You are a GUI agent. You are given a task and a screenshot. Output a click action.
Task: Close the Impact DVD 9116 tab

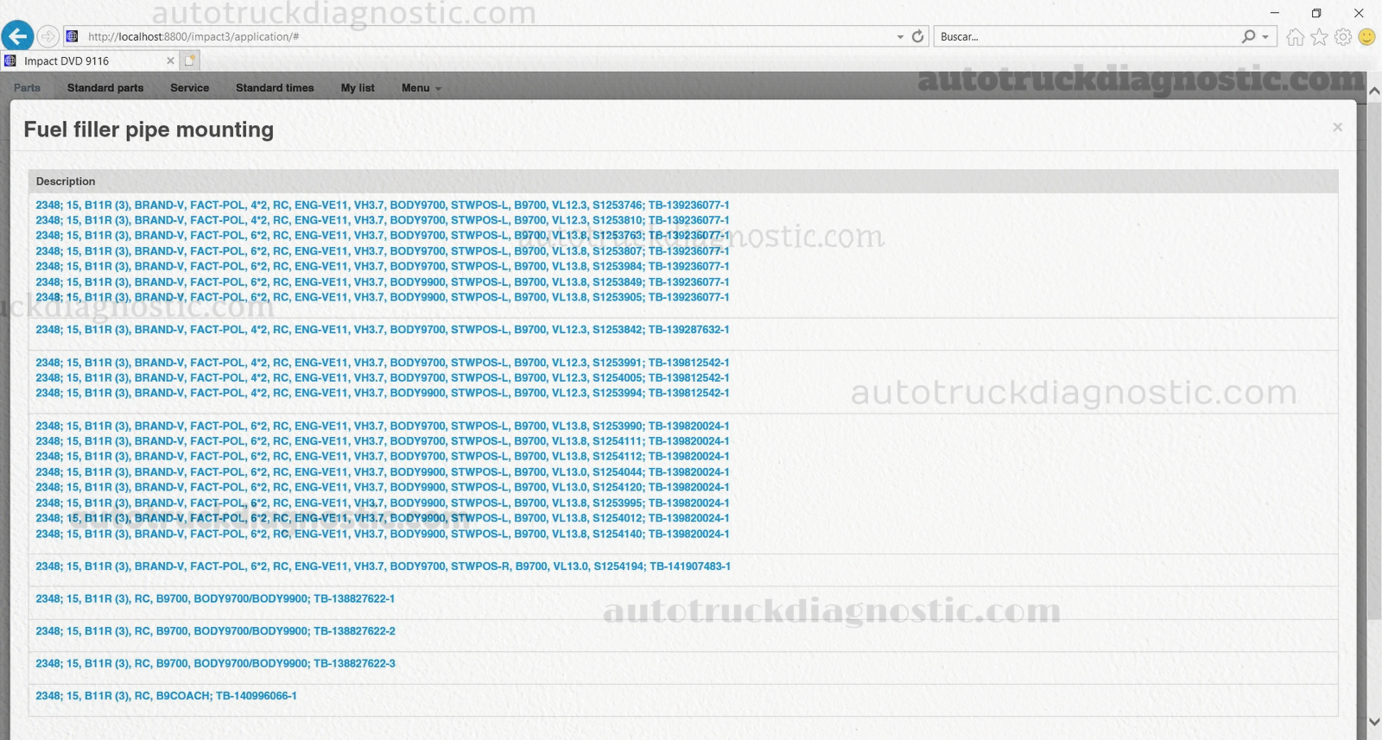pyautogui.click(x=170, y=60)
